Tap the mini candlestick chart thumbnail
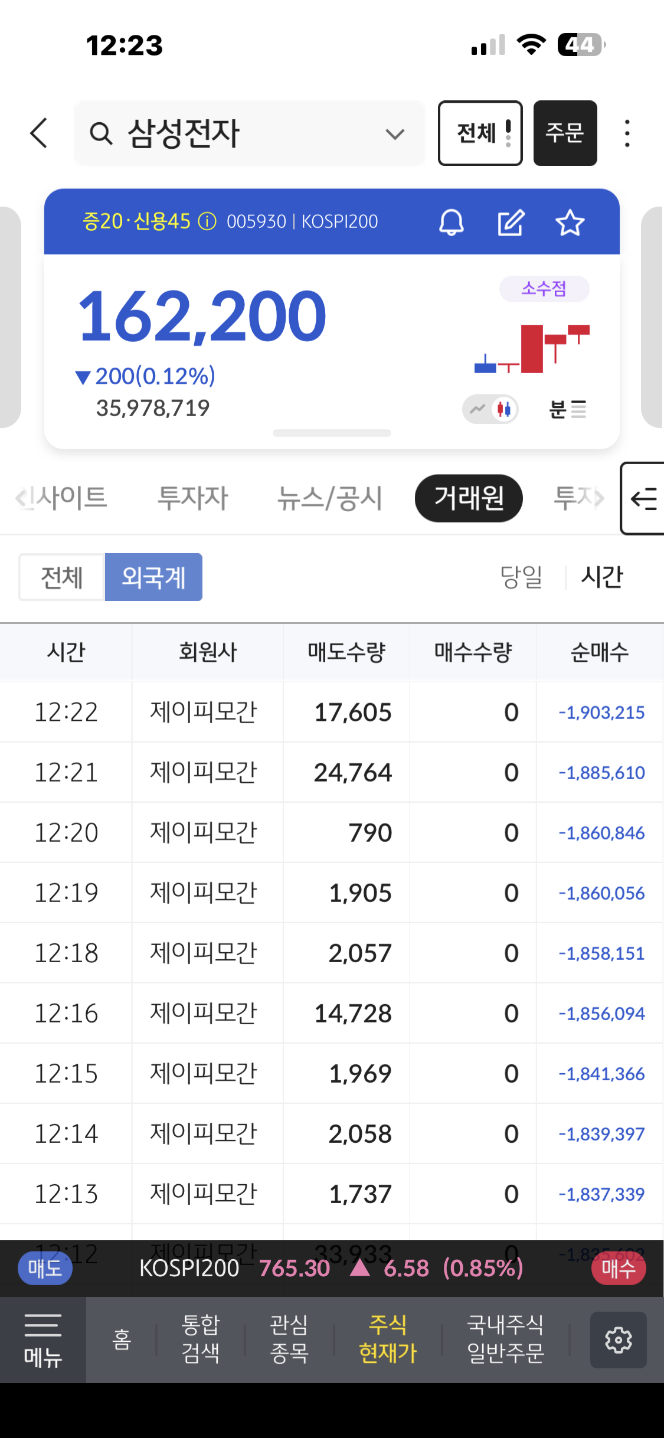Screen dimensions: 664x1438 [x=532, y=348]
